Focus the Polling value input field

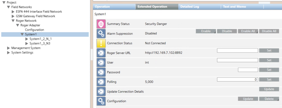point(237,80)
